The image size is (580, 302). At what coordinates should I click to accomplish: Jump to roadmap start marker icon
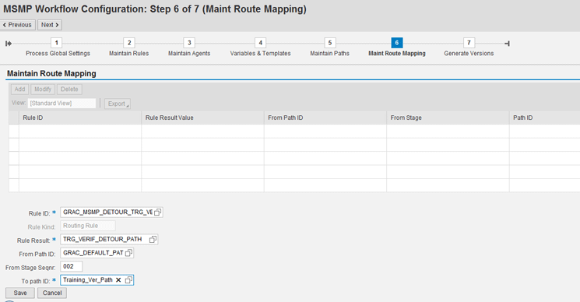[9, 44]
